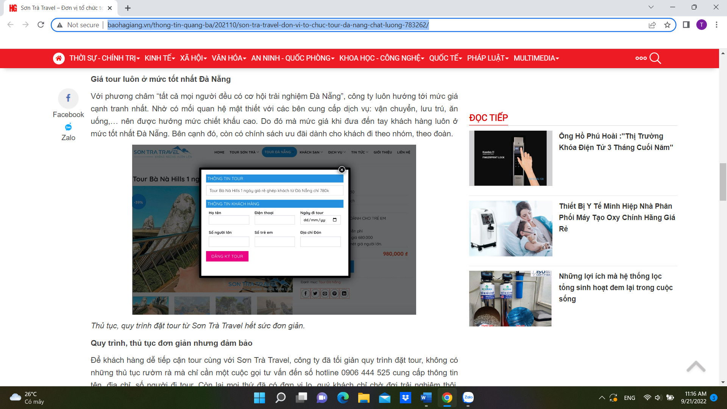
Task: Bookmark this page with star icon
Action: [x=667, y=25]
